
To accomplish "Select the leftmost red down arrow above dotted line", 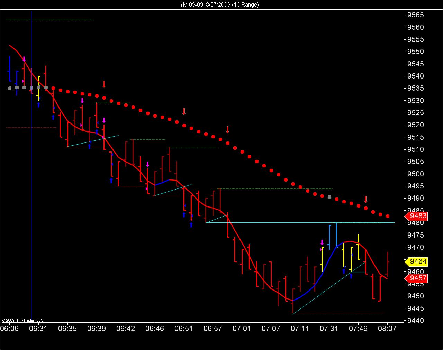I will (x=104, y=84).
